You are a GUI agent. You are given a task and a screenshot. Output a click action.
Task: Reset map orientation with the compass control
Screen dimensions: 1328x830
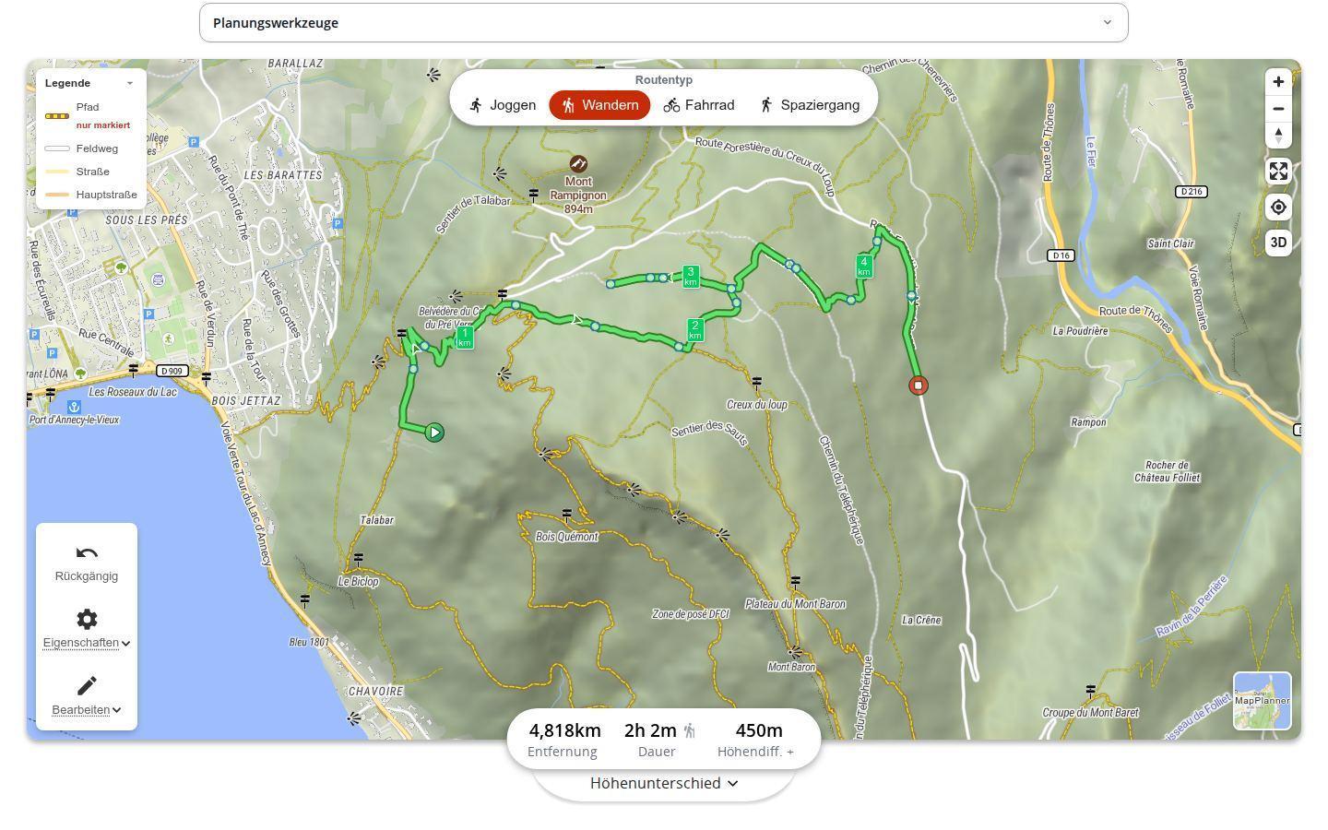pyautogui.click(x=1278, y=136)
